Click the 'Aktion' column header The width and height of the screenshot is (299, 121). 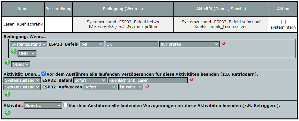click(283, 9)
